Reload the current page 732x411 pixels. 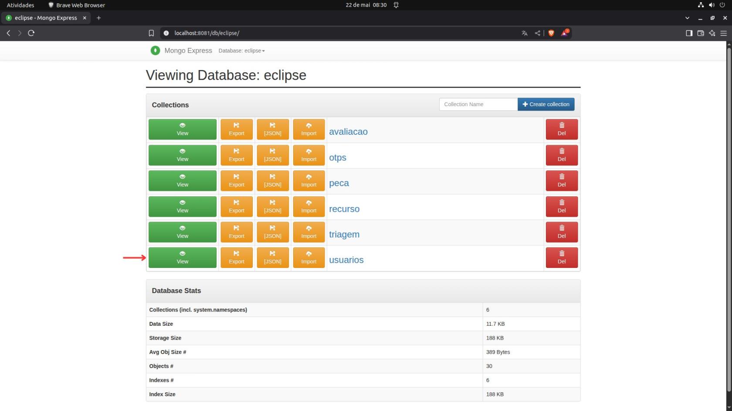(31, 33)
